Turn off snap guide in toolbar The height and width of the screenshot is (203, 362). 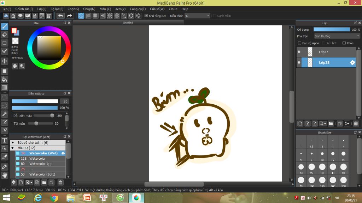(x=81, y=16)
